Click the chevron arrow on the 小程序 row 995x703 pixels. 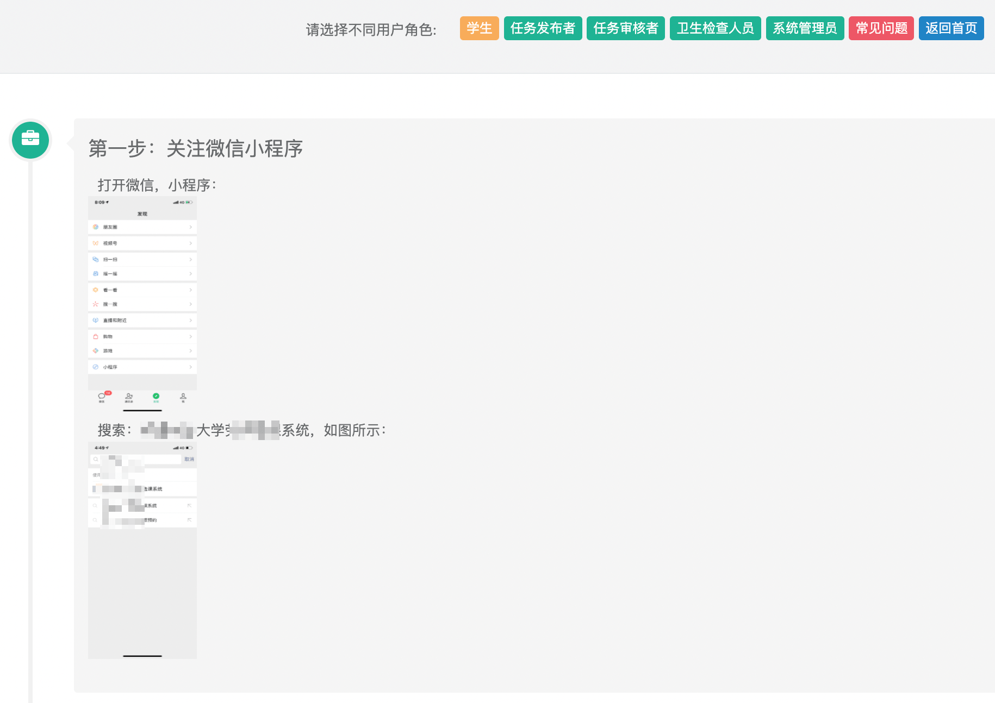190,367
